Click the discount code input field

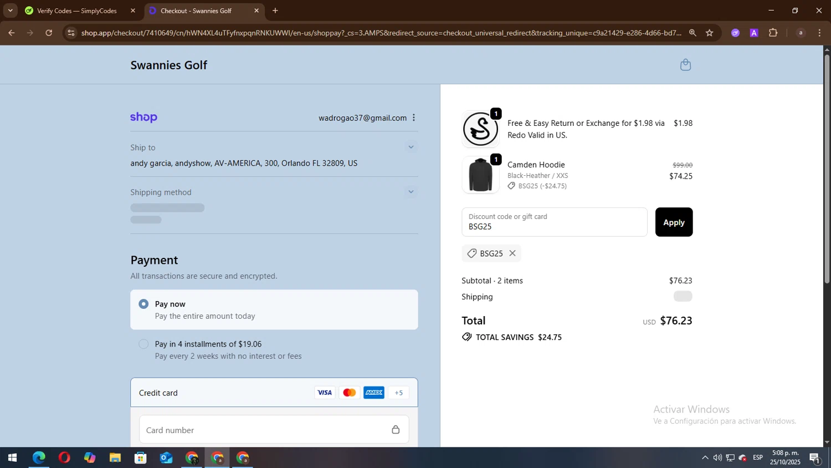pyautogui.click(x=555, y=222)
